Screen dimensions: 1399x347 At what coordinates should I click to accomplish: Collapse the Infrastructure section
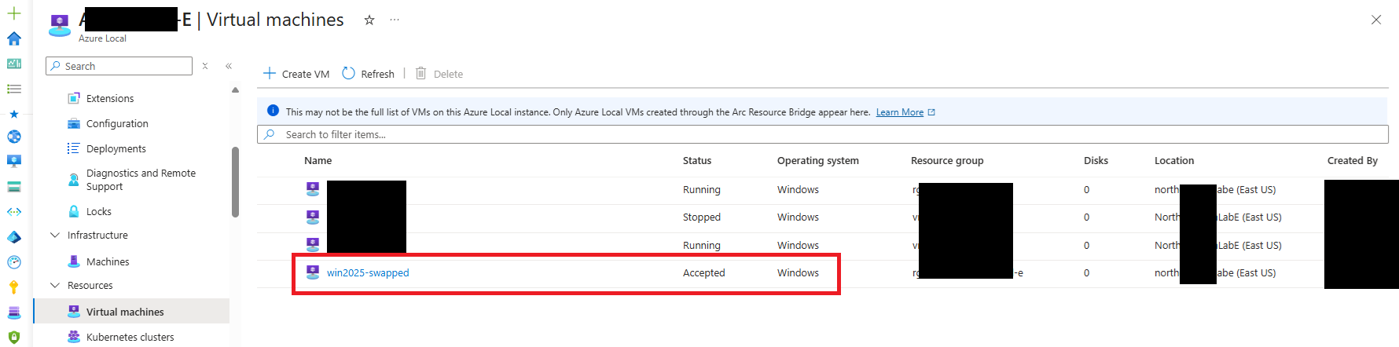(55, 235)
